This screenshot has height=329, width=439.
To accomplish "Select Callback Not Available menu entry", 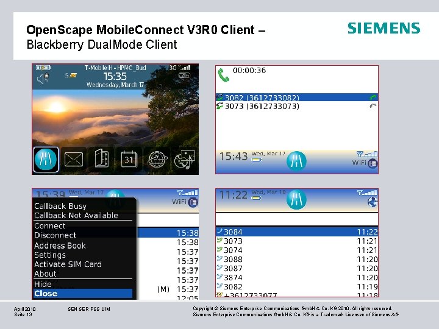I will 76,216.
